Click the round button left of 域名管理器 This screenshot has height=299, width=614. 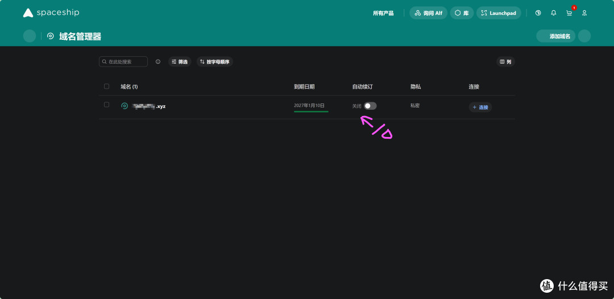point(30,36)
